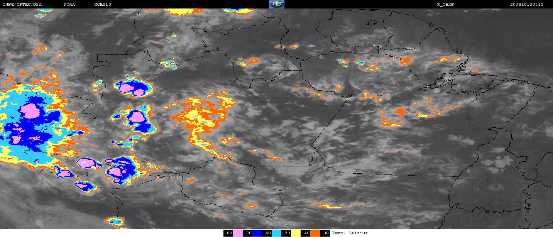Click the -60 legend value
Screen dimensions: 553x237
(x=267, y=233)
